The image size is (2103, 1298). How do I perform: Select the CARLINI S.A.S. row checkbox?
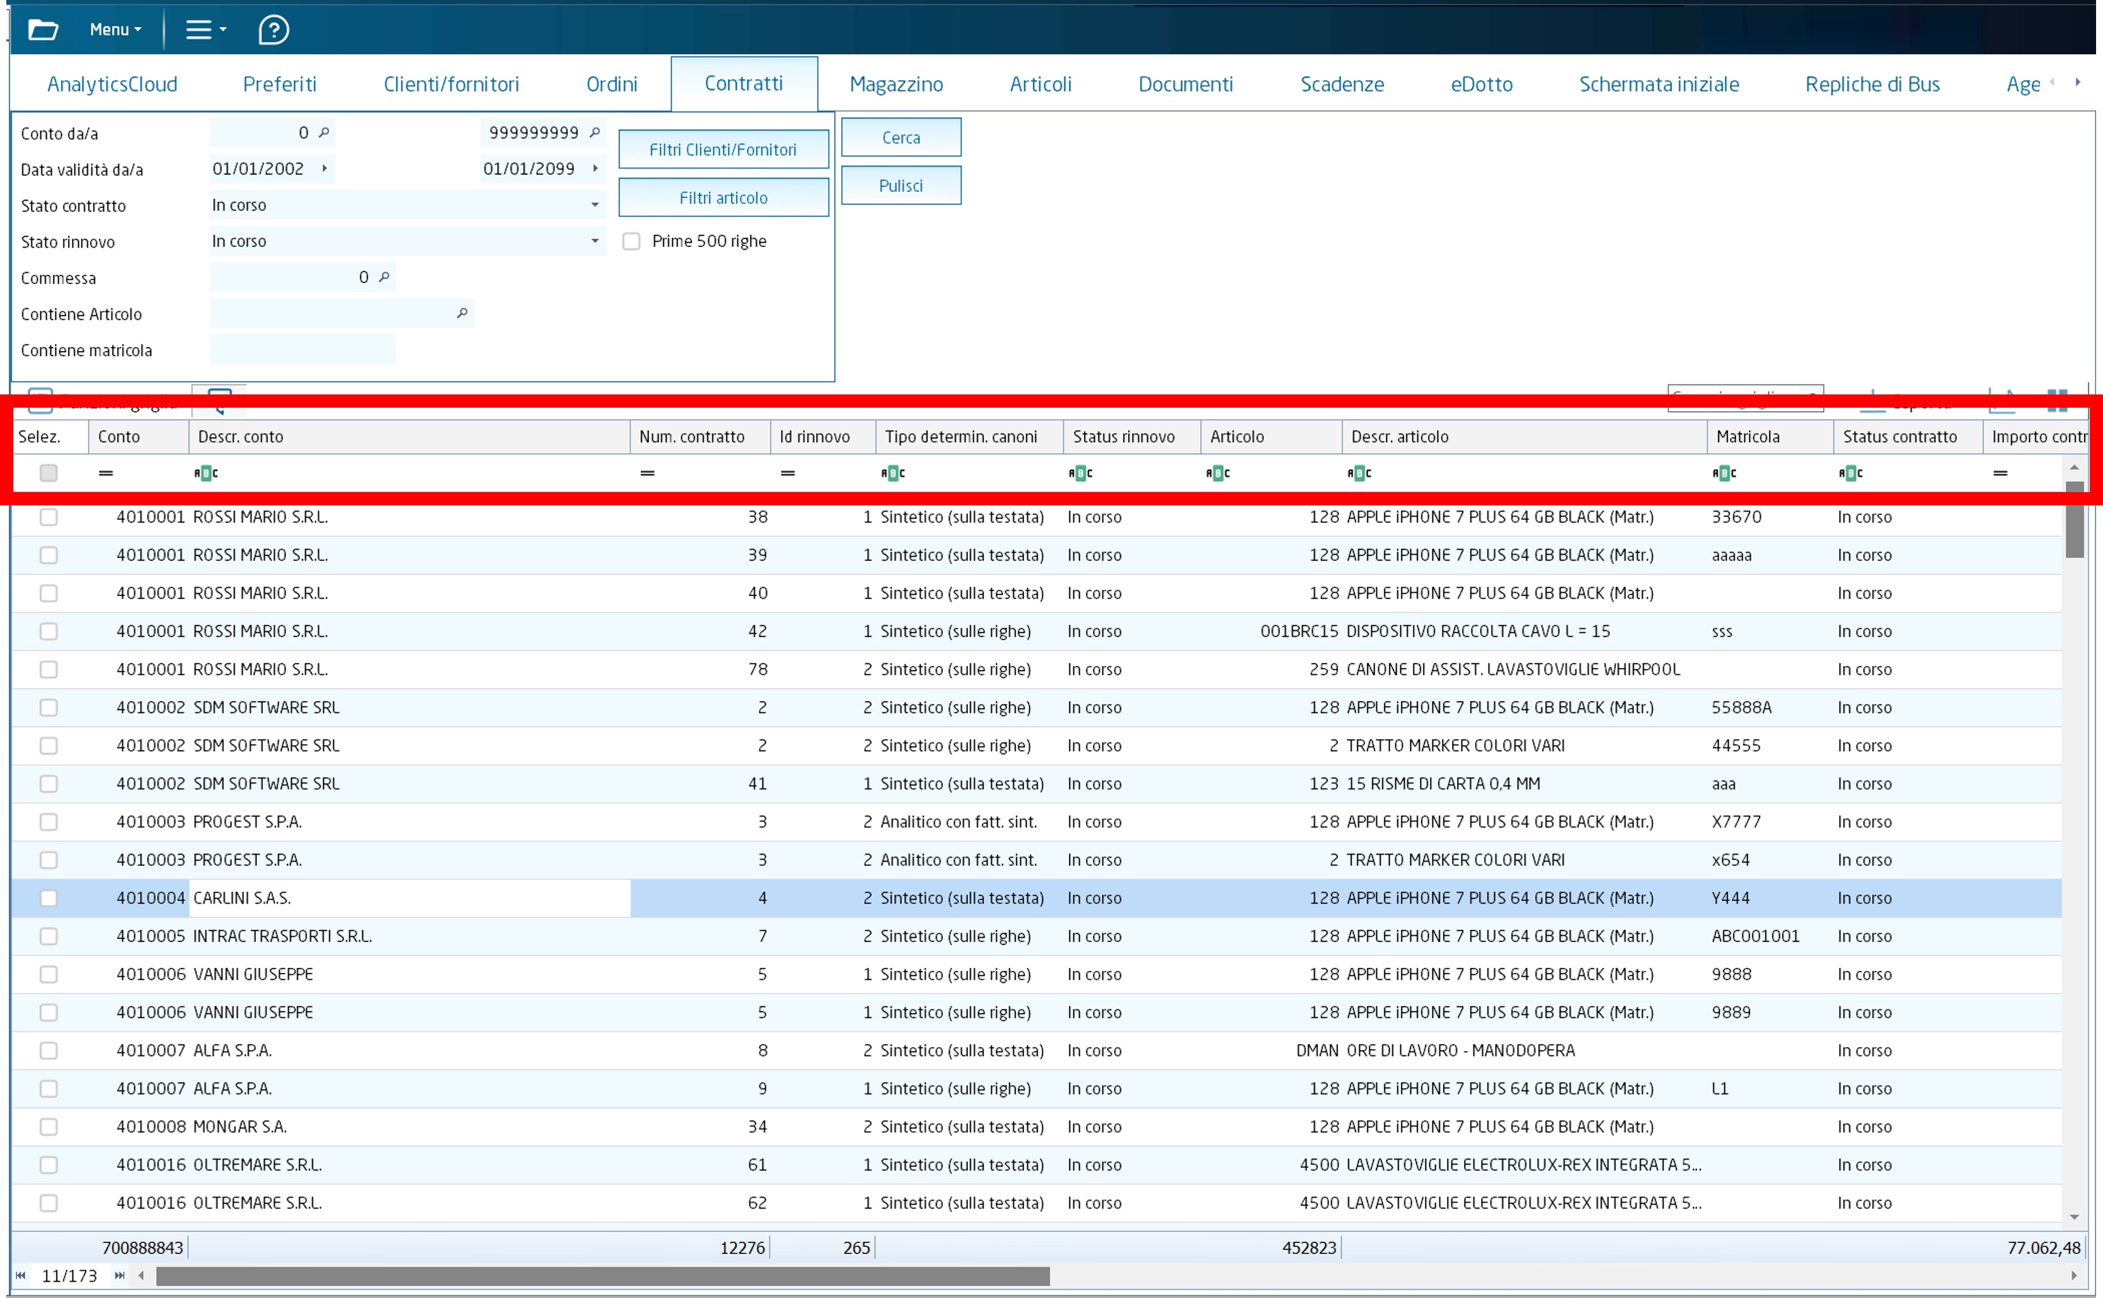click(x=49, y=898)
